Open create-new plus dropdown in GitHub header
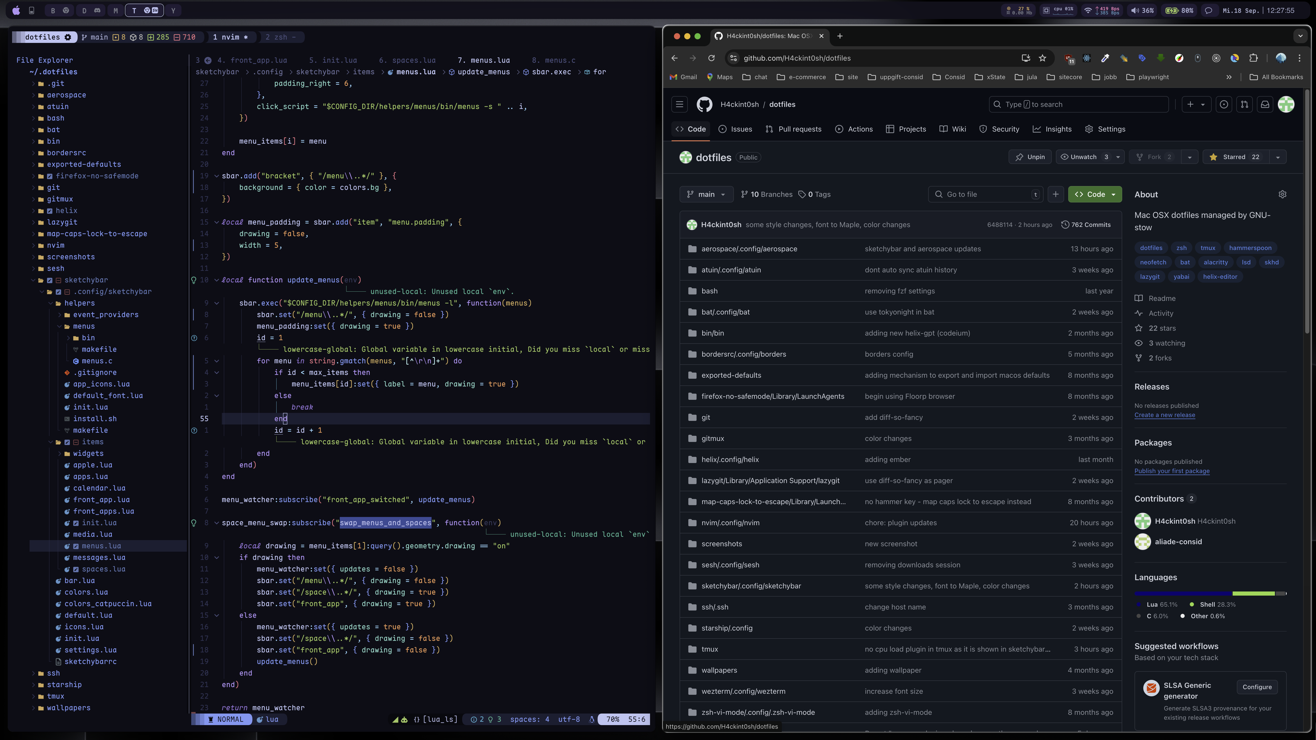This screenshot has width=1316, height=740. [x=1196, y=104]
